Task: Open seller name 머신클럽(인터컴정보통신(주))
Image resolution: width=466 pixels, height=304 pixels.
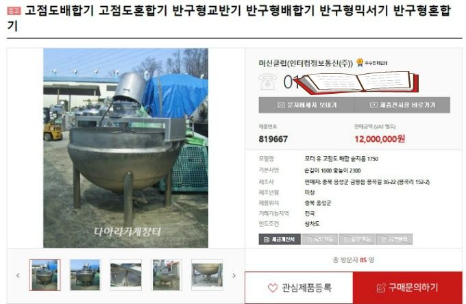Action: tap(306, 63)
